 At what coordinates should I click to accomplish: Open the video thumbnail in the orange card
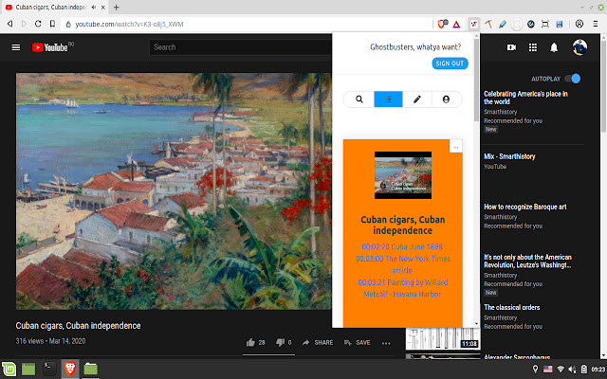click(402, 175)
